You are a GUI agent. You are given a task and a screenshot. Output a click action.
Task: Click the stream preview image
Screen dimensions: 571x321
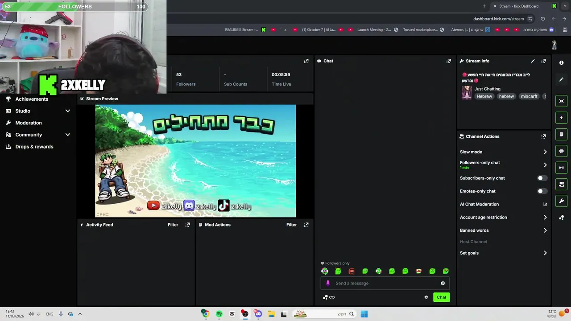pos(195,161)
